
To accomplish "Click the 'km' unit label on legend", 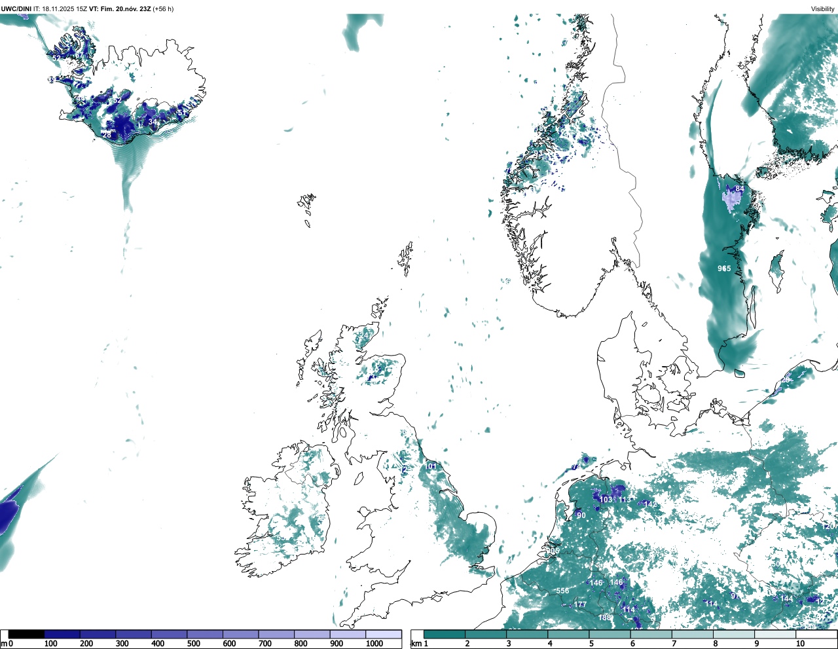I will click(x=416, y=644).
